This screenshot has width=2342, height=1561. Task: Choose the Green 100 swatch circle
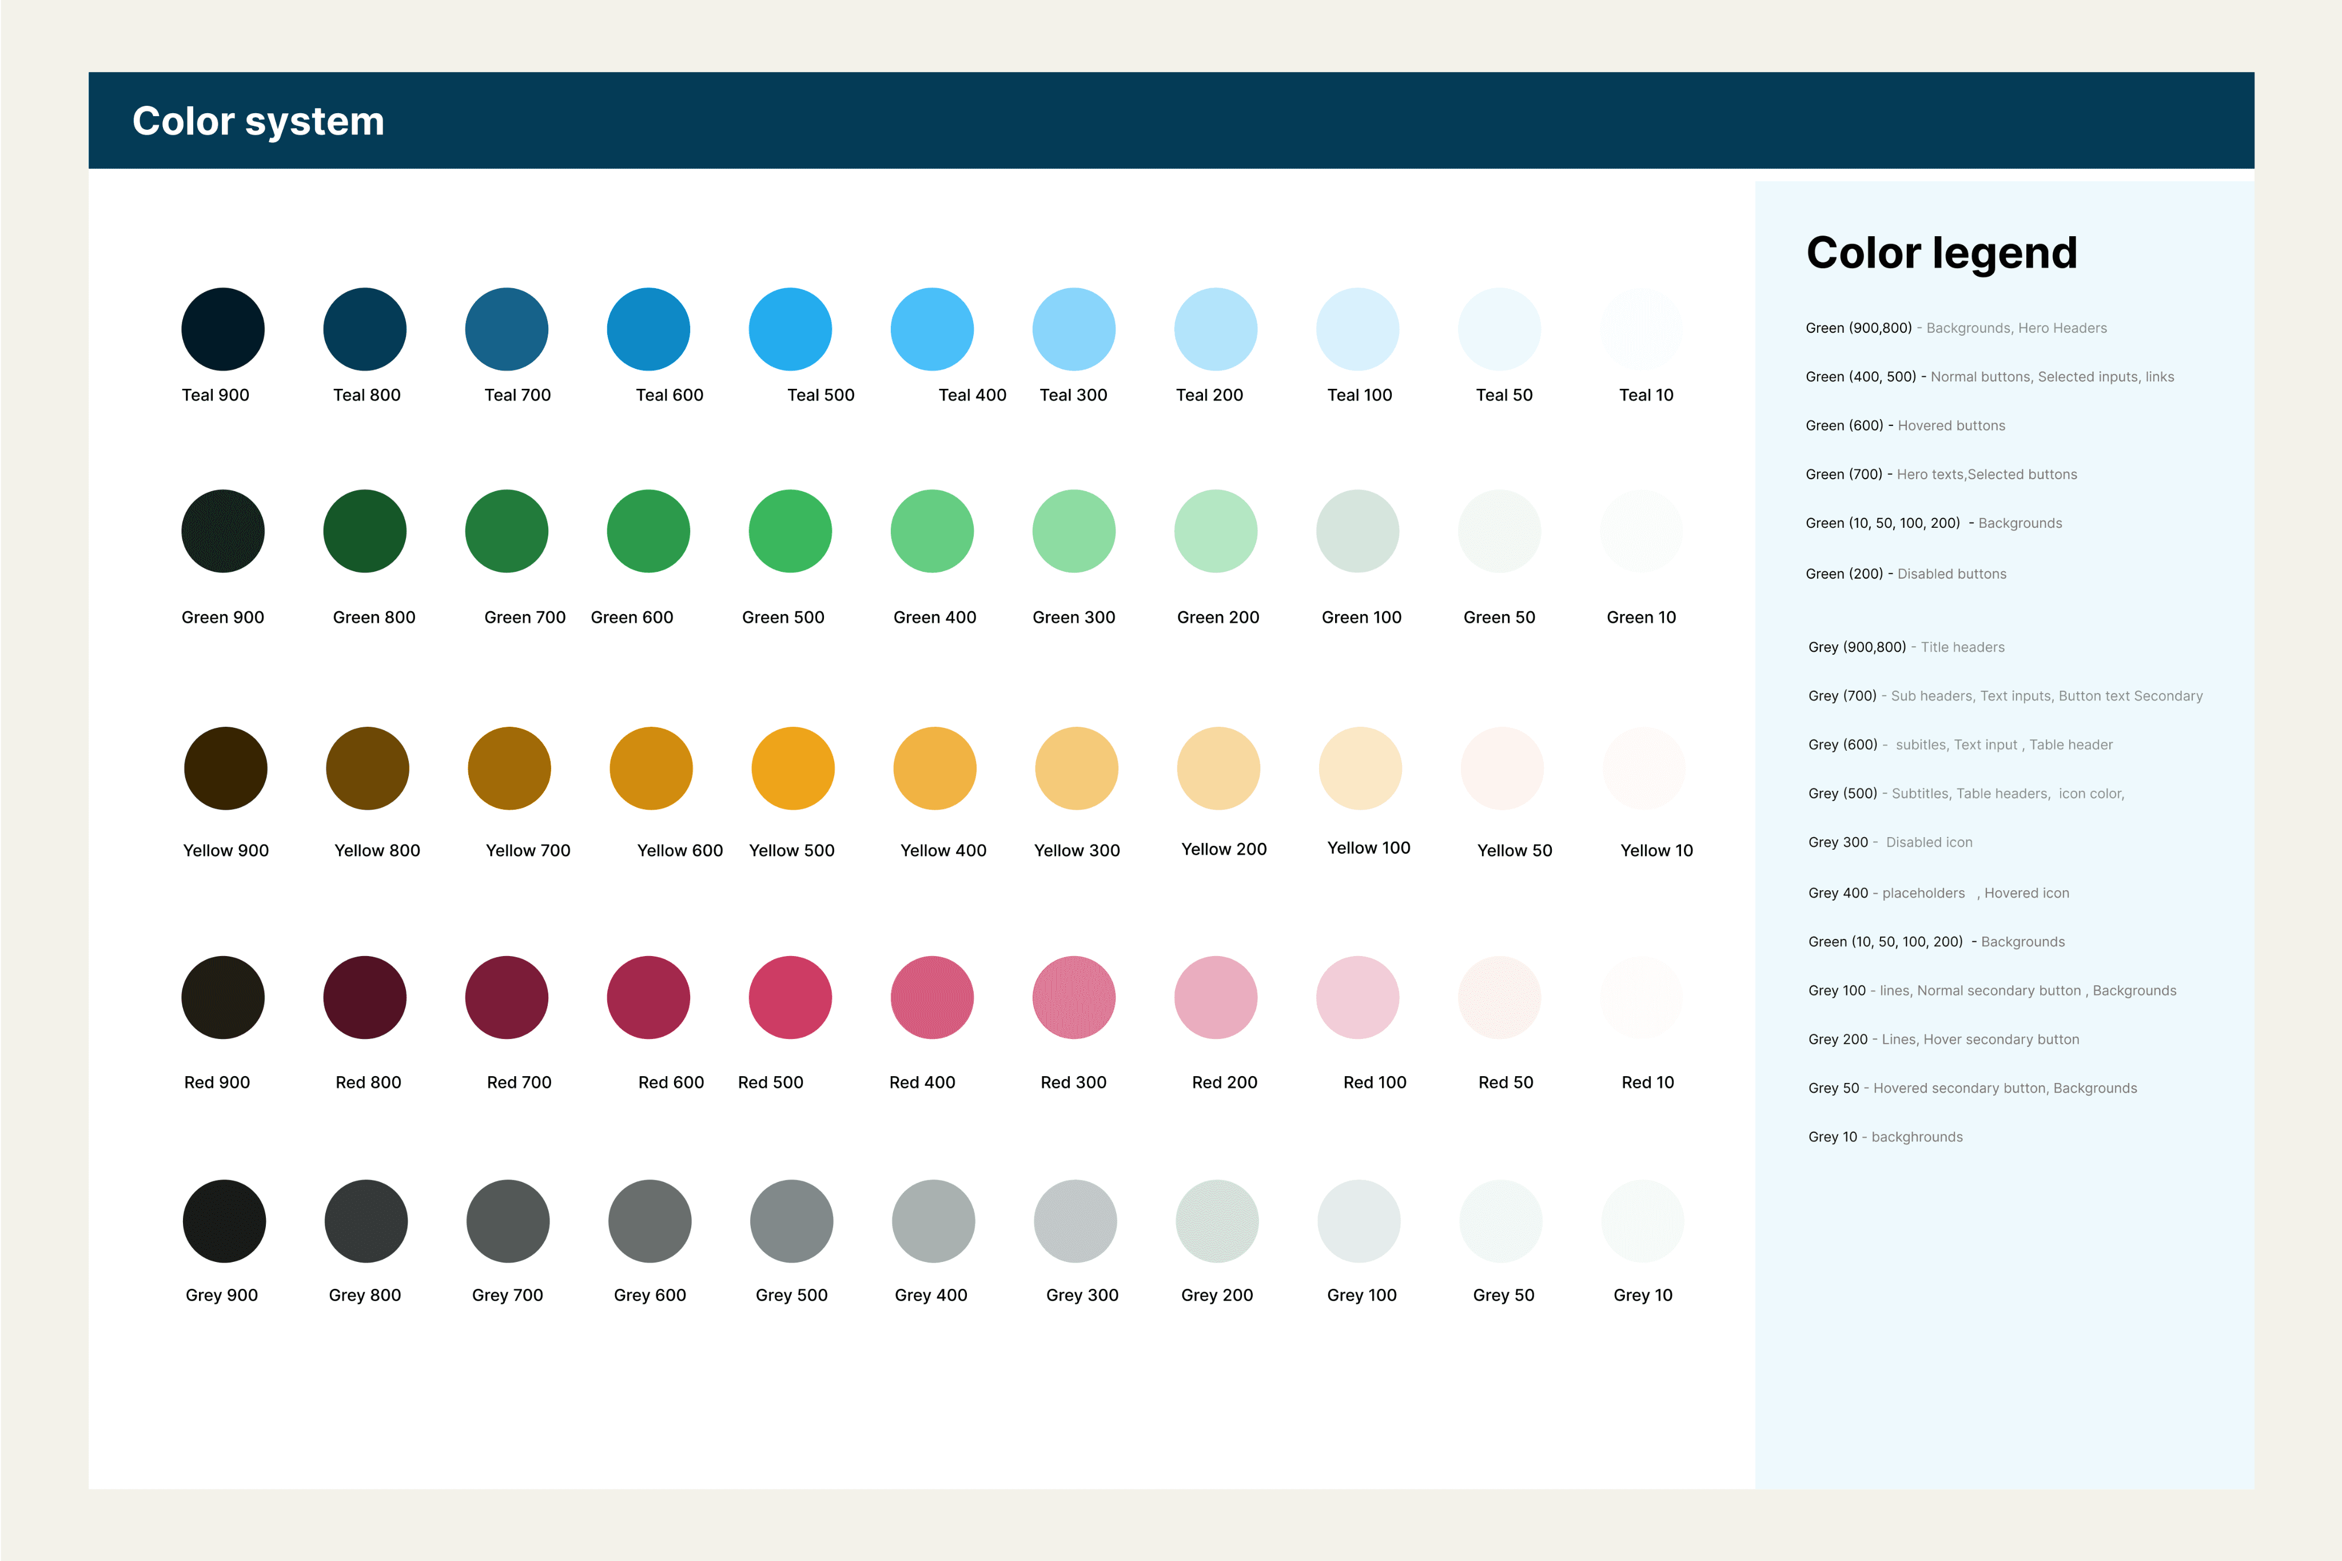coord(1357,531)
